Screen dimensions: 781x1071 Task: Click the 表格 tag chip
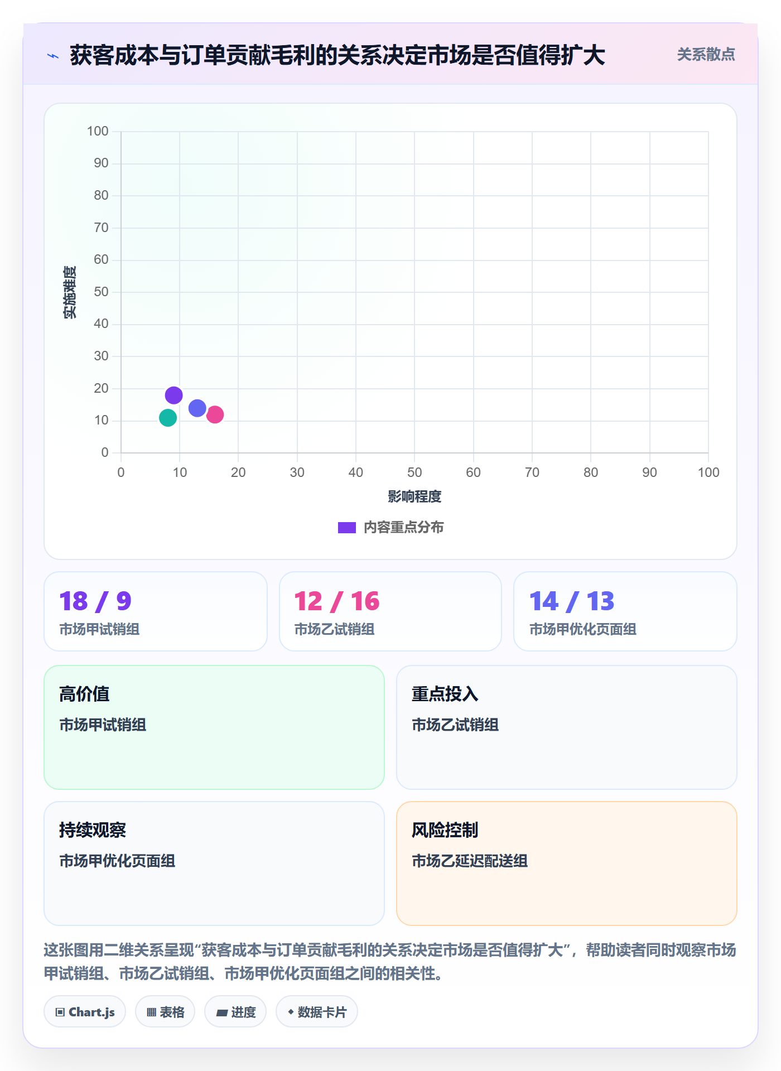point(165,1012)
